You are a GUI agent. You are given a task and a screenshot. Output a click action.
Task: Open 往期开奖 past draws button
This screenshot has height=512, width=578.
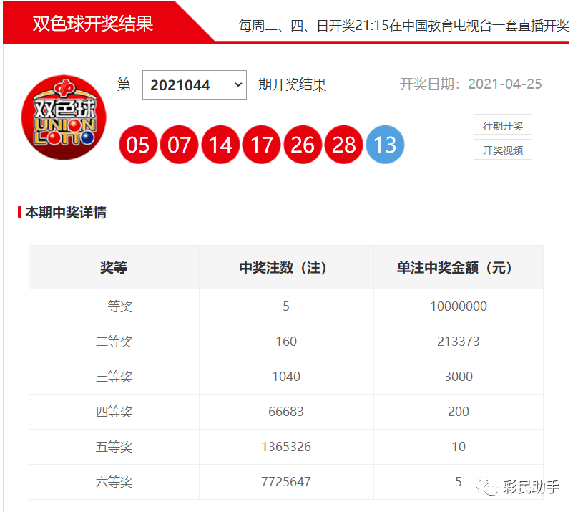coord(502,125)
